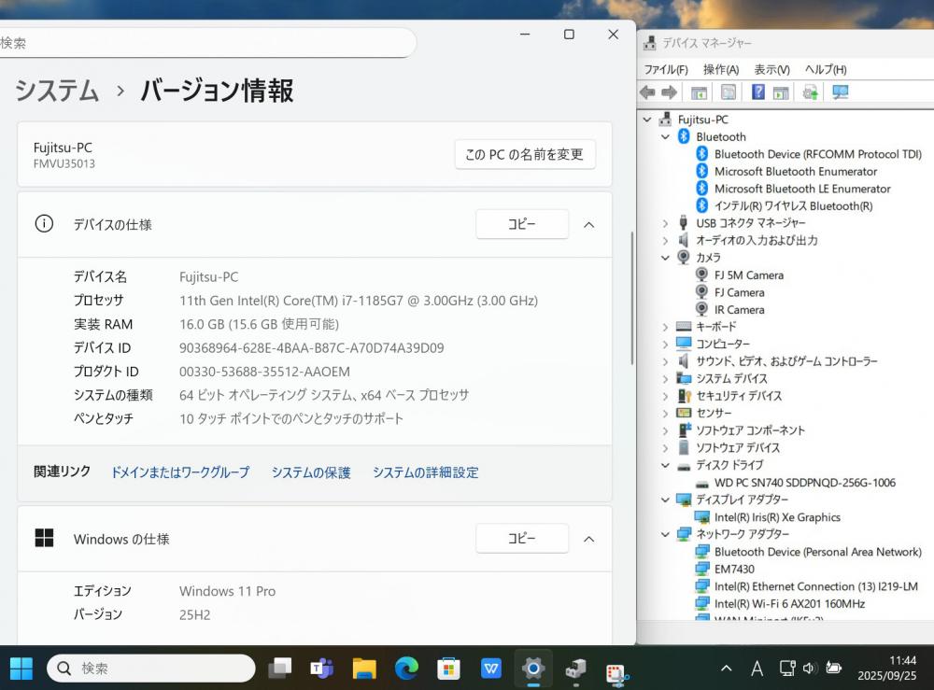The image size is (934, 690).
Task: Launch File Explorer from the taskbar
Action: point(364,668)
